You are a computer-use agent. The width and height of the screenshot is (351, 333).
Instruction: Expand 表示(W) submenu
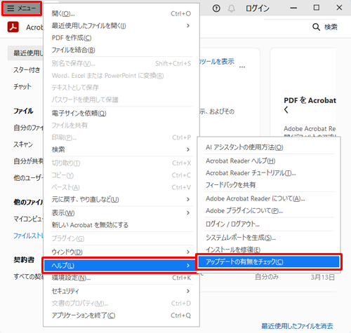121,213
